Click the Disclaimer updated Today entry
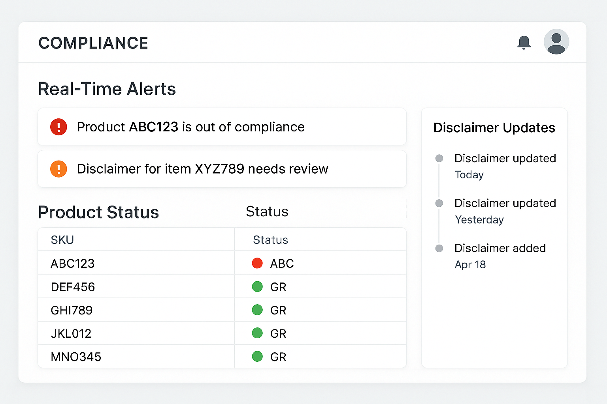Image resolution: width=607 pixels, height=404 pixels. pyautogui.click(x=505, y=166)
